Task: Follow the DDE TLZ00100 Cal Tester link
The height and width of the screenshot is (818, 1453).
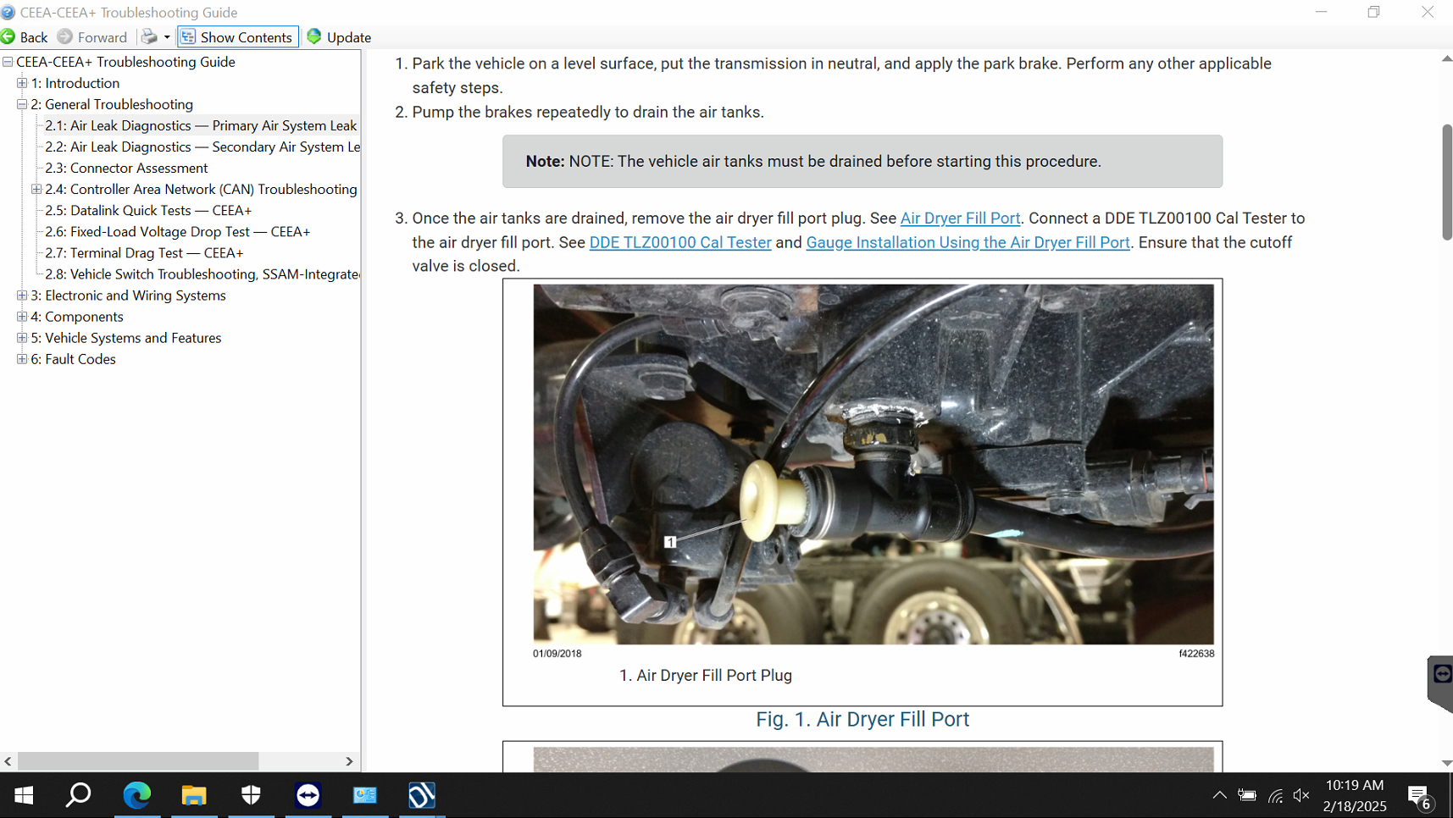Action: click(679, 243)
